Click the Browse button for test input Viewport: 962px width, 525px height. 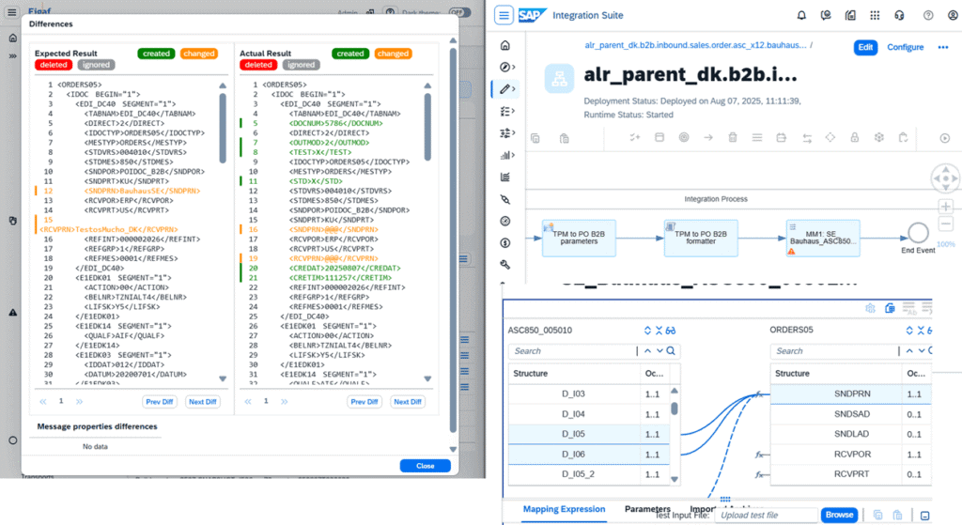coord(839,515)
